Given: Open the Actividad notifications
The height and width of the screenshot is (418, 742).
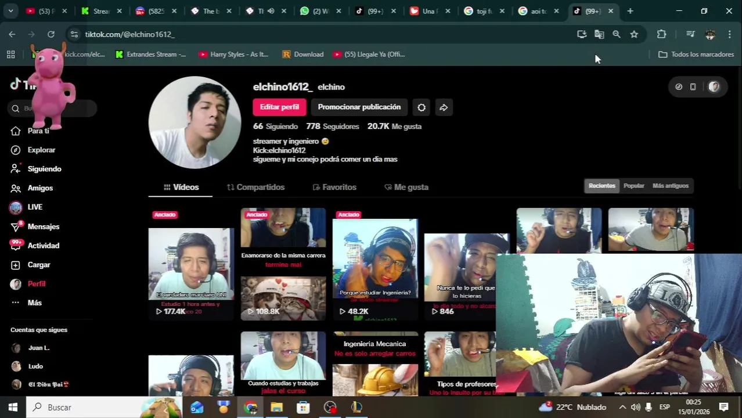Looking at the screenshot, I should (x=43, y=246).
